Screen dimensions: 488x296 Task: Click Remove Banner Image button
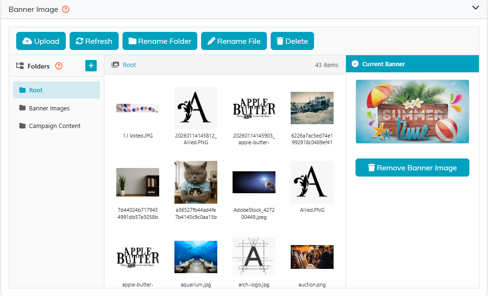pyautogui.click(x=412, y=168)
